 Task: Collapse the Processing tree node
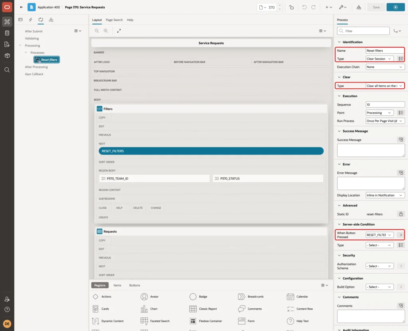coord(20,45)
